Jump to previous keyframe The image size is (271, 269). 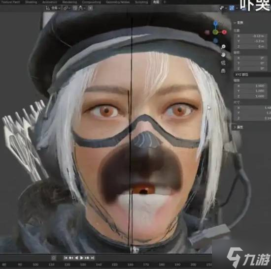click(x=71, y=258)
